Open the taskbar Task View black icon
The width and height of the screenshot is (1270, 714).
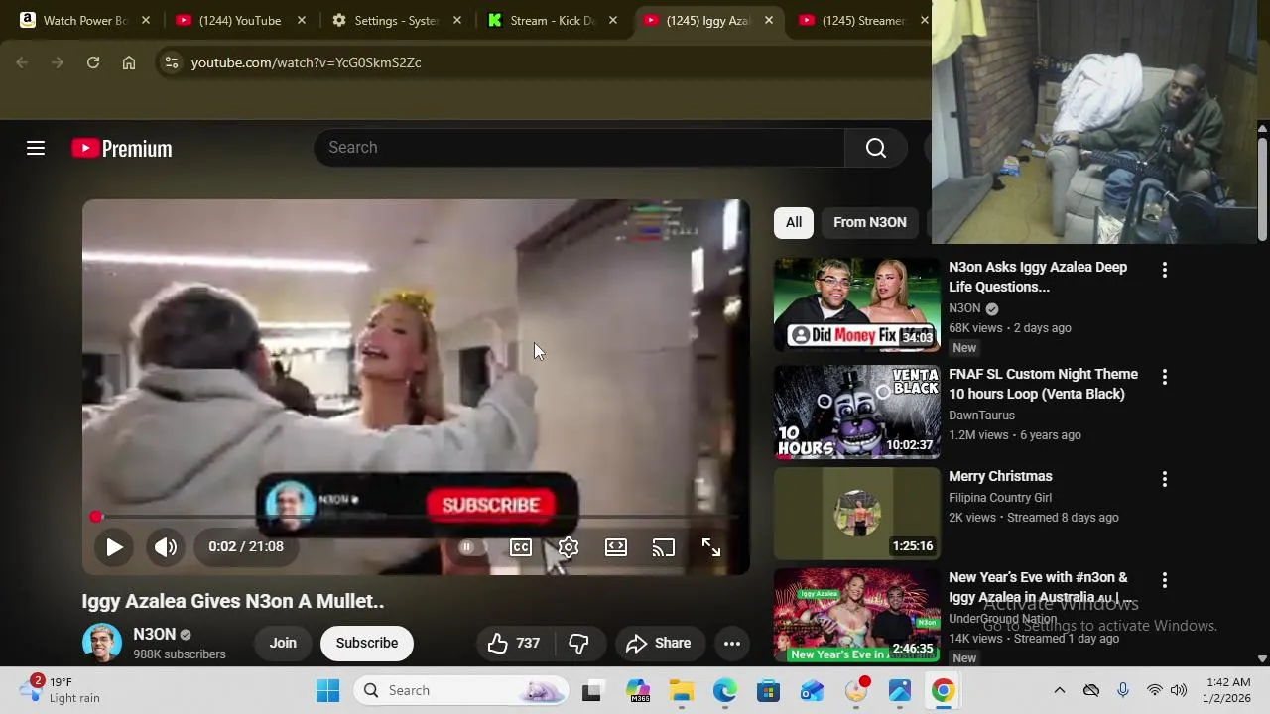591,690
